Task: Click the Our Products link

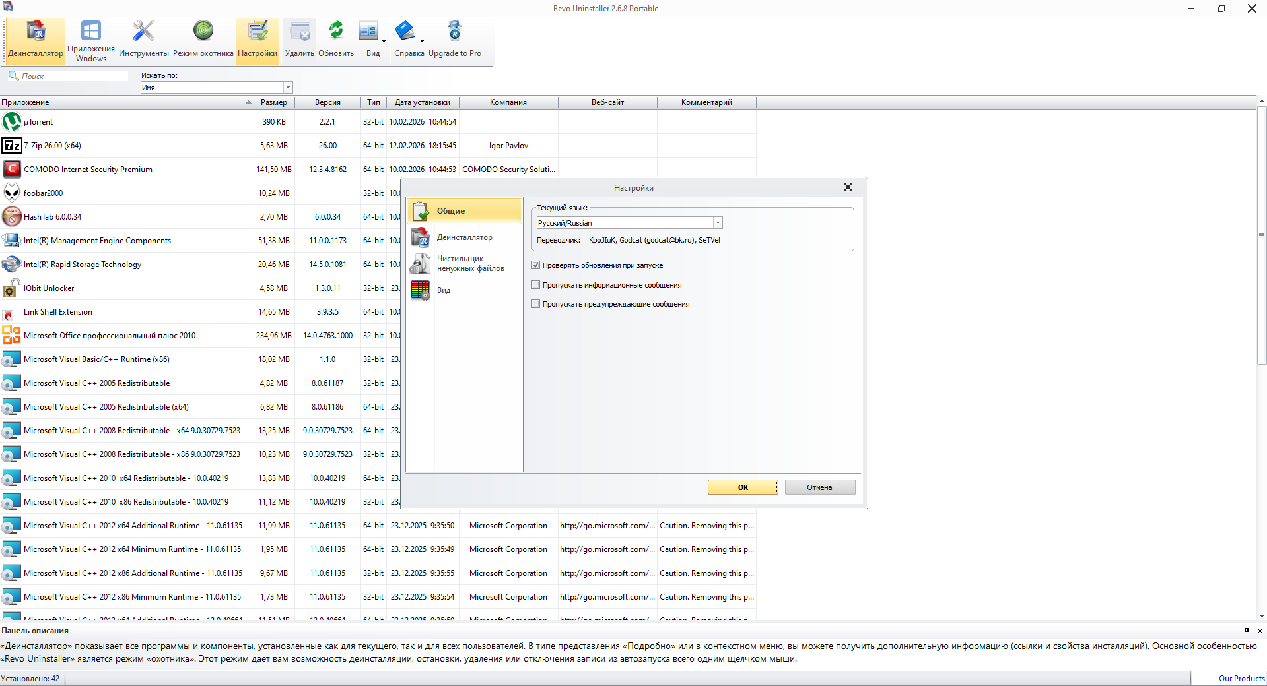Action: [1241, 679]
